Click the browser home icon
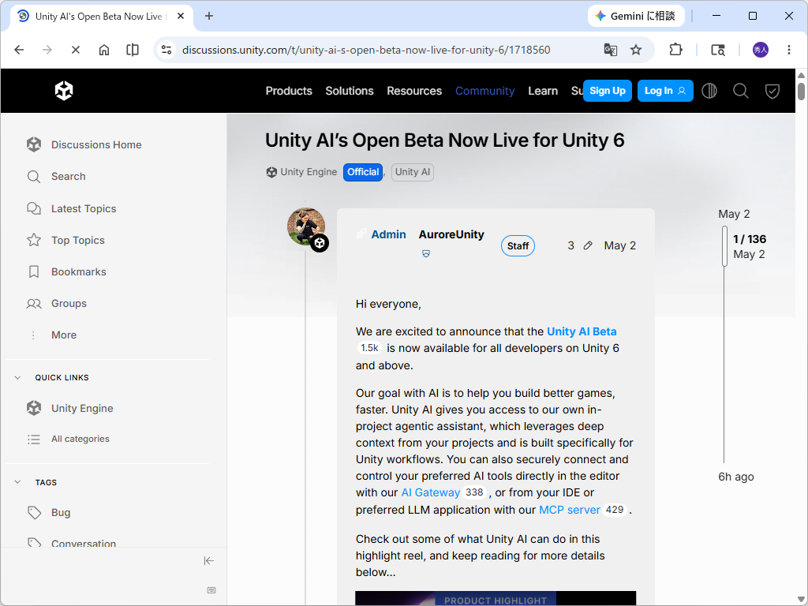Viewport: 808px width, 606px height. 104,50
